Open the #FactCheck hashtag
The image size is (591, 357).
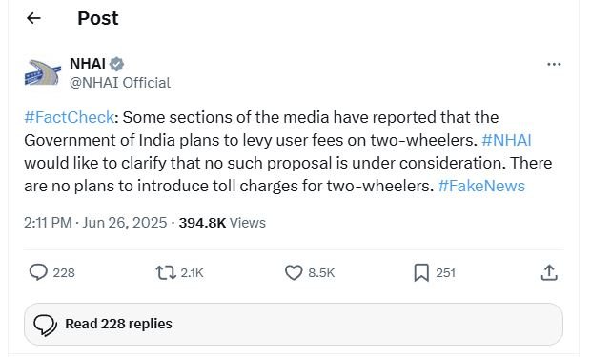tap(69, 117)
